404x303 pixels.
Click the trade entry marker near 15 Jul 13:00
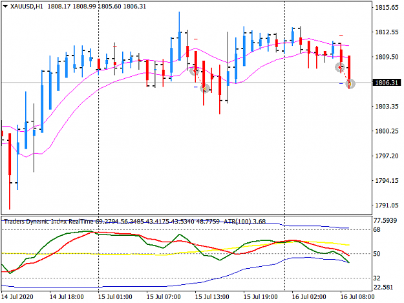tap(194, 71)
